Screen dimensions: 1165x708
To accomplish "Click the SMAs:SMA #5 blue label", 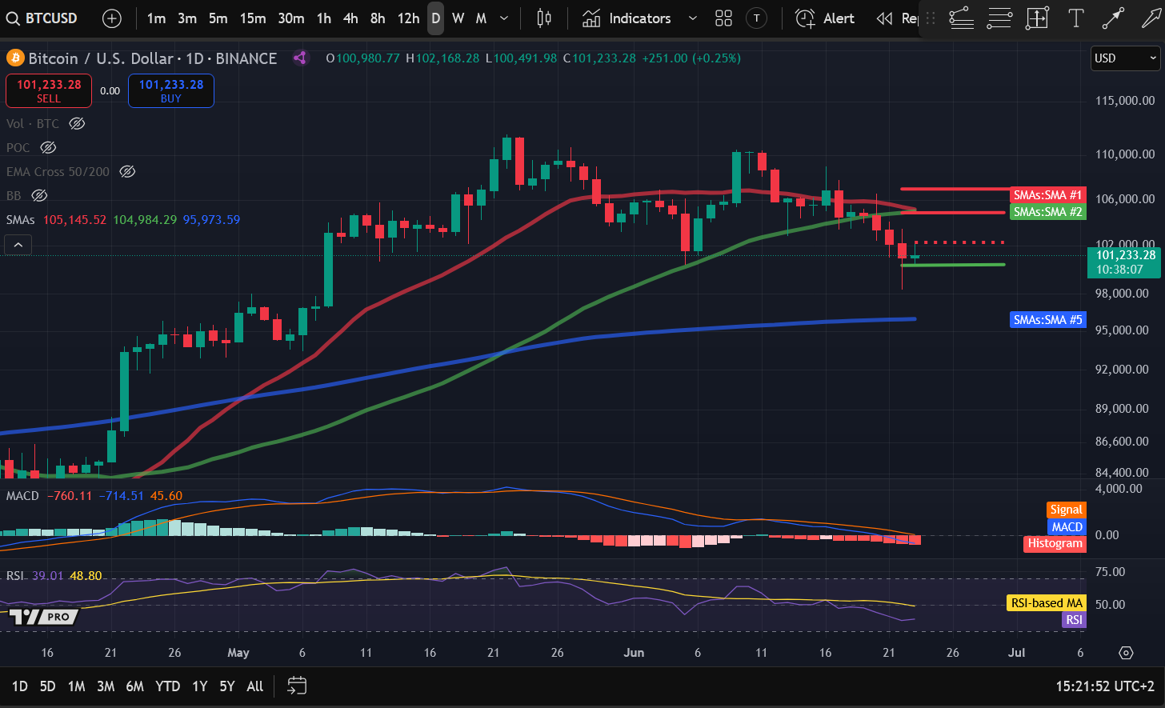I will coord(1047,319).
